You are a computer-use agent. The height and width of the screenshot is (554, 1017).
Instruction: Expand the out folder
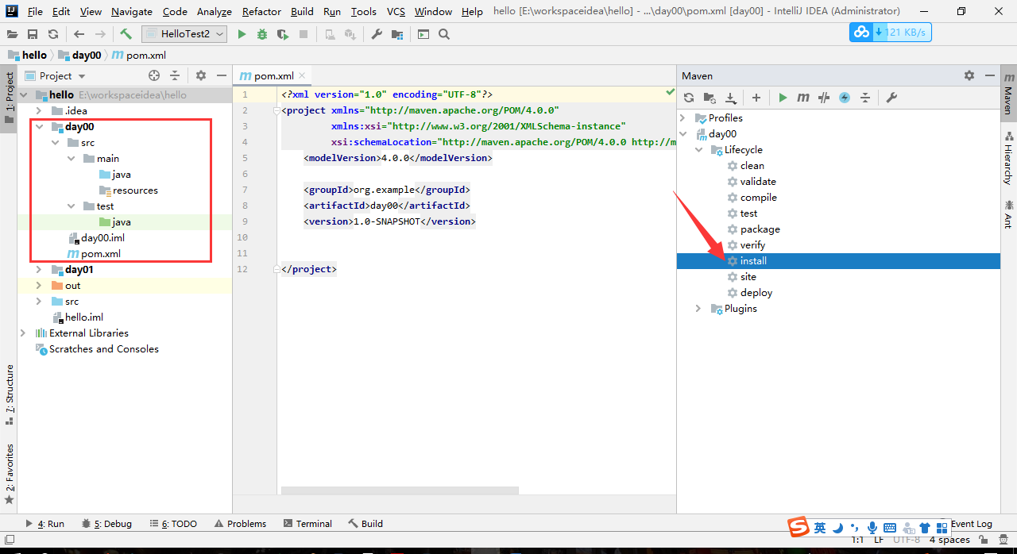[x=39, y=286]
